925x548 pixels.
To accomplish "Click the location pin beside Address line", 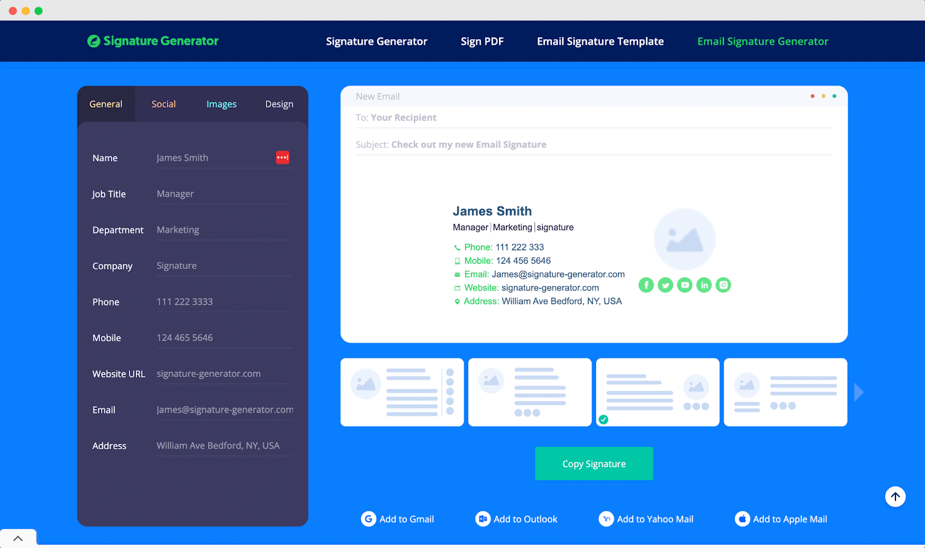I will point(457,302).
